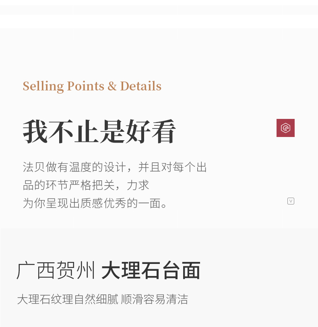Select the 'Selling Points & Details' heading

tap(92, 86)
